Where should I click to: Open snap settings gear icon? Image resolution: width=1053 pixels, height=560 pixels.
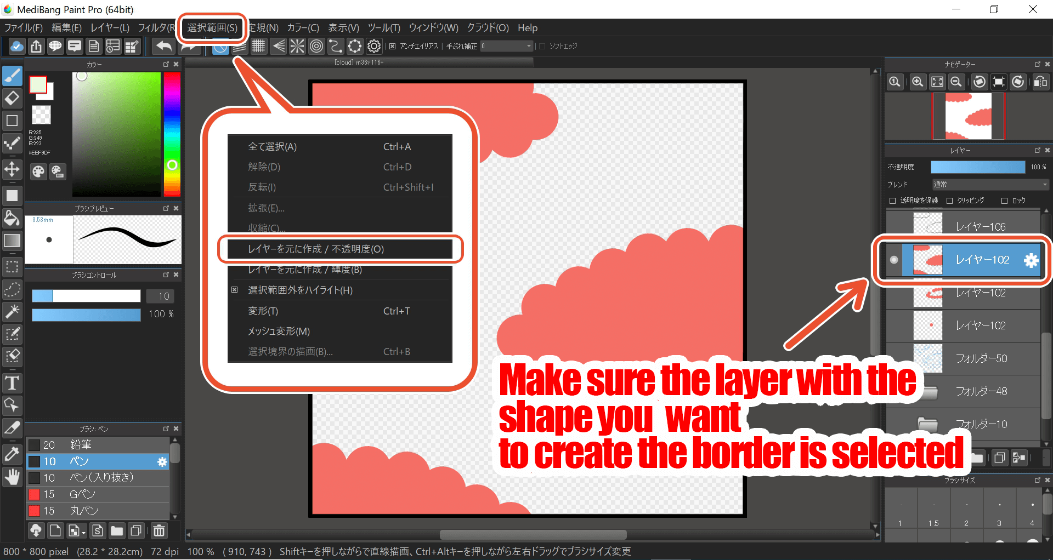[374, 47]
